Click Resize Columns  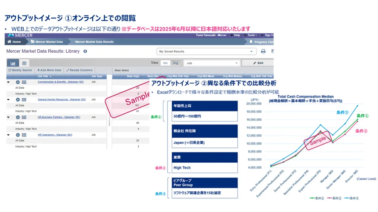click(79, 70)
